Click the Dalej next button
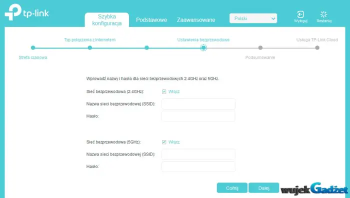Image resolution: width=350 pixels, height=198 pixels. 264,188
